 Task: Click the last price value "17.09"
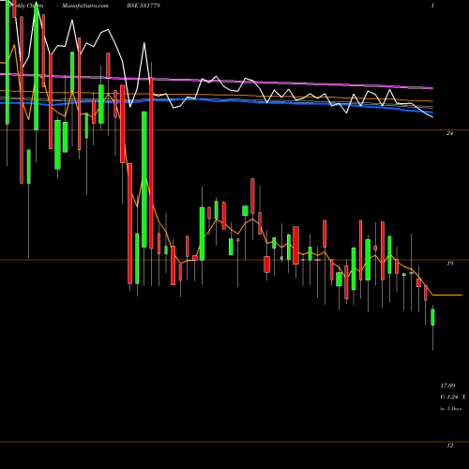(x=447, y=386)
